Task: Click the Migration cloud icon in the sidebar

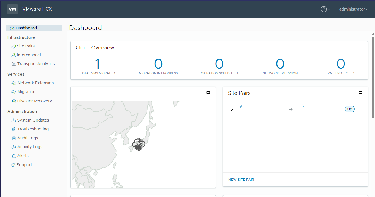Action: [14, 92]
